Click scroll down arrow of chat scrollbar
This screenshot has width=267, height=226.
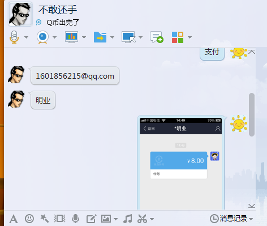pos(252,206)
